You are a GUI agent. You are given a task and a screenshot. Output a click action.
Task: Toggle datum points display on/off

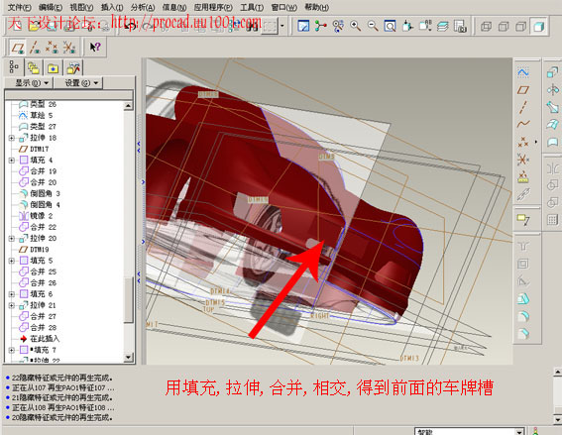pos(52,47)
